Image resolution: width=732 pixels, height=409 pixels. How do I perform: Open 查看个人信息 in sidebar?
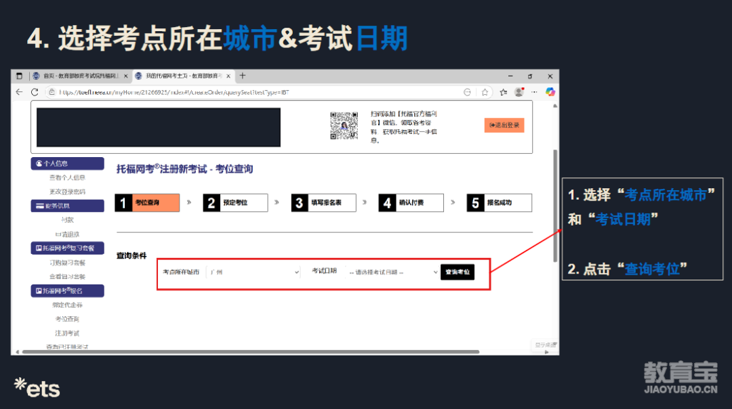pos(67,177)
